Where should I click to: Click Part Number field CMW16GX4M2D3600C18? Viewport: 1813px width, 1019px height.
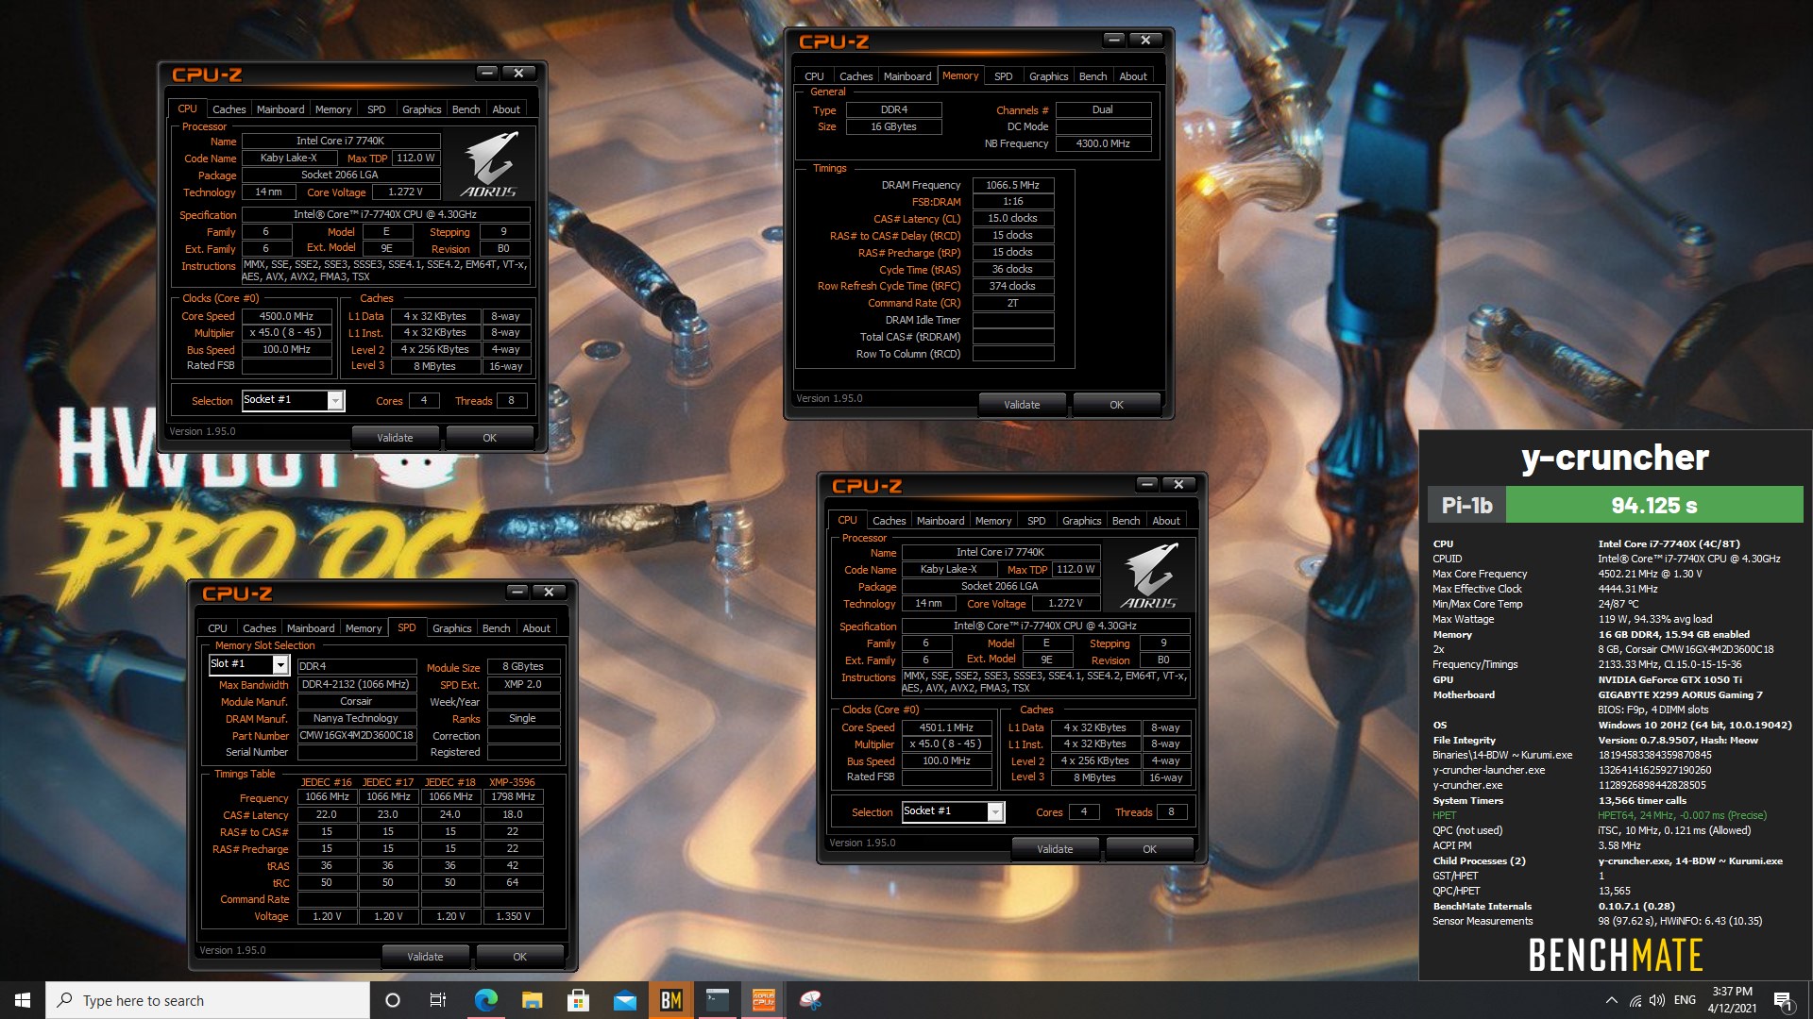click(x=356, y=735)
